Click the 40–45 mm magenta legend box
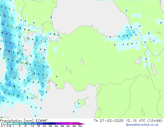Viewport: 164px width, 127px height. tap(70, 124)
